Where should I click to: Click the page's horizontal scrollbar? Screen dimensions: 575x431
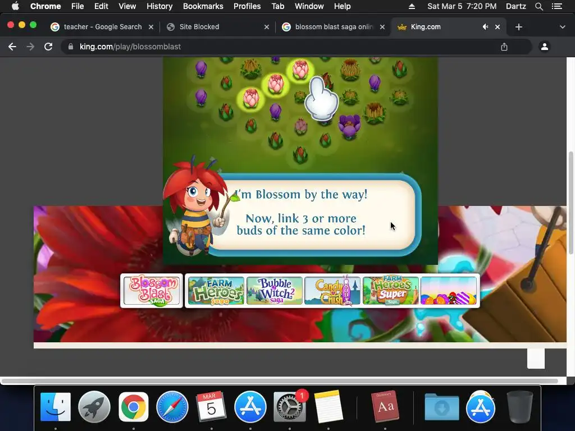[x=280, y=381]
